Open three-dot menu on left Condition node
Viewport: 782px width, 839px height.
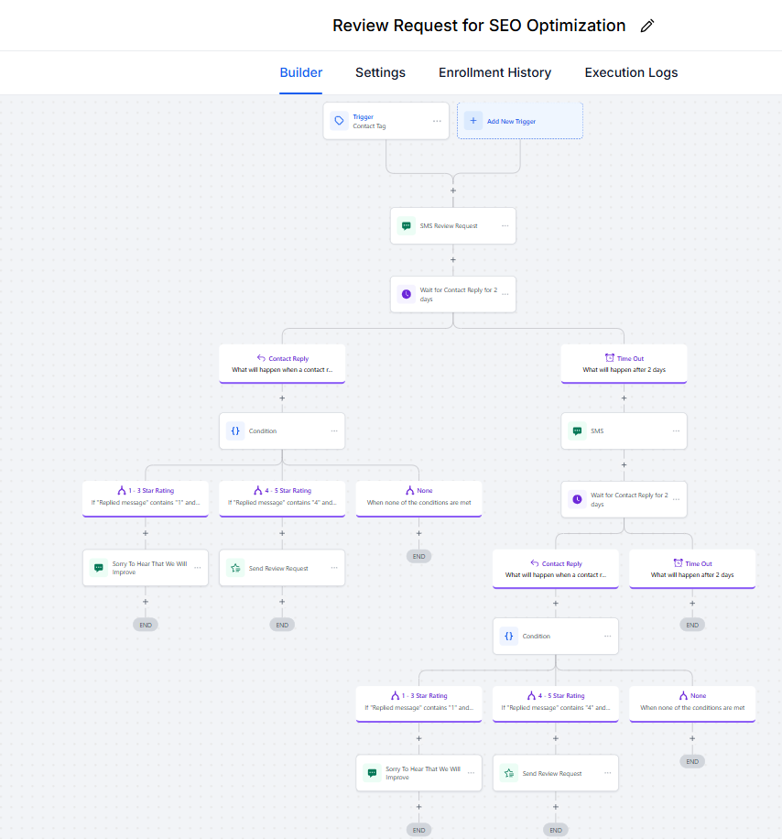tap(333, 430)
